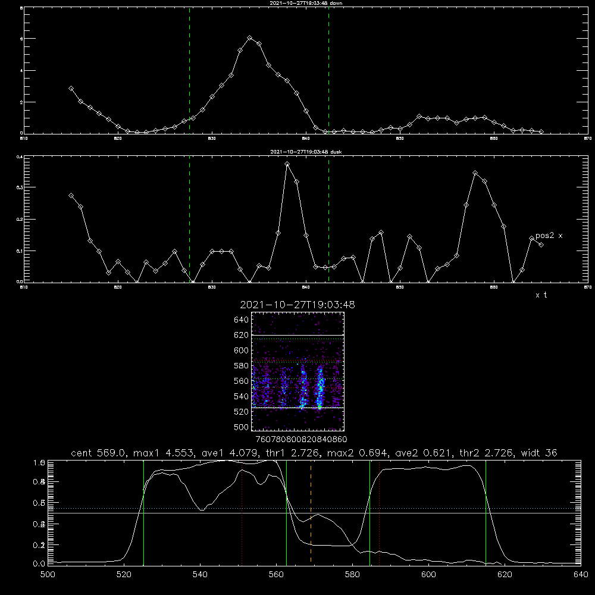Viewport: 595px width, 595px height.
Task: Click the left green dashed line in the dawn plot
Action: (189, 71)
